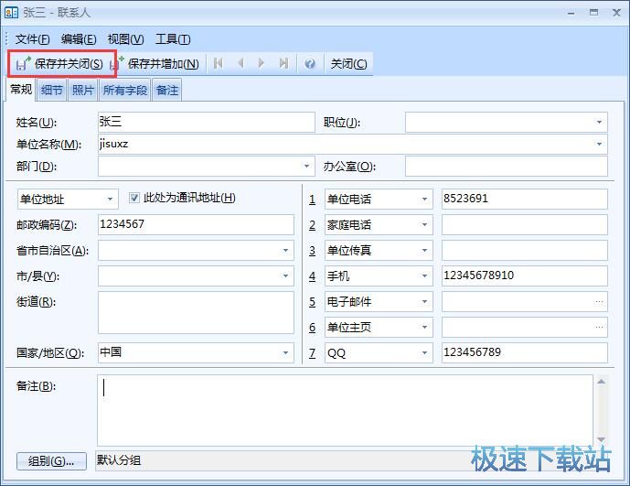Click the QQ field with 123456789
This screenshot has height=486, width=630.
pyautogui.click(x=524, y=353)
